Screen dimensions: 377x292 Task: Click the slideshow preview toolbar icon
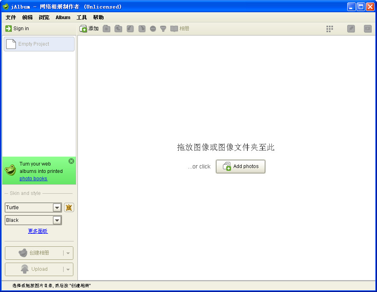tap(368, 29)
